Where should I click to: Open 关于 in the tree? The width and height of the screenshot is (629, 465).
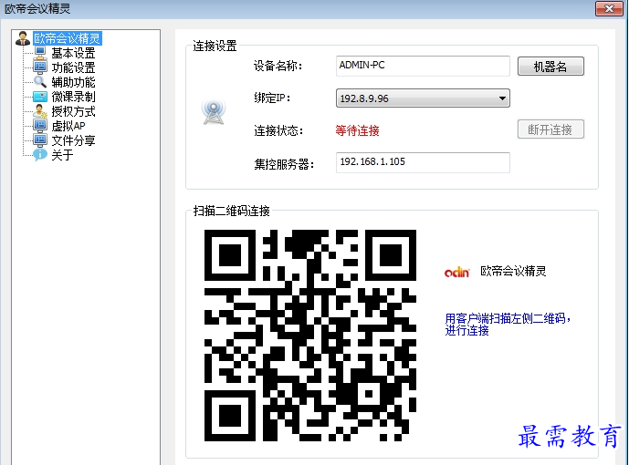pyautogui.click(x=62, y=155)
